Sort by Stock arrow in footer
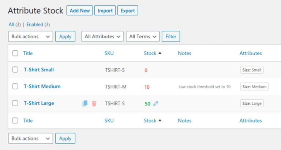This screenshot has height=150, width=281. pyautogui.click(x=160, y=120)
